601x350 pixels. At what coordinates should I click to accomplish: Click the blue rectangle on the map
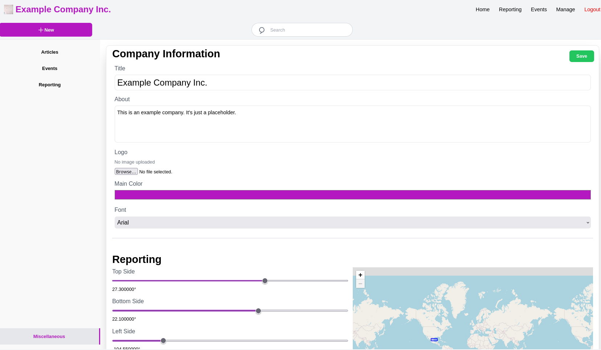coord(434,340)
